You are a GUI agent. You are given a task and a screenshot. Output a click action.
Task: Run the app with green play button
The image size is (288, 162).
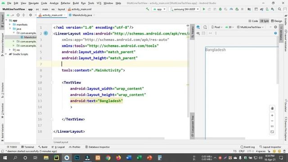[x=204, y=9]
